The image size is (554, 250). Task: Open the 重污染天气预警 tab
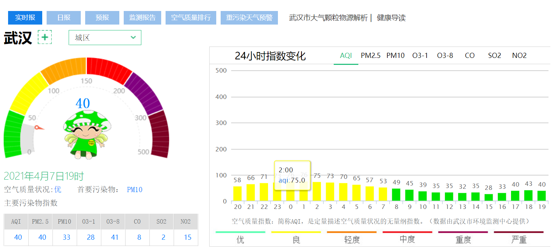(249, 18)
